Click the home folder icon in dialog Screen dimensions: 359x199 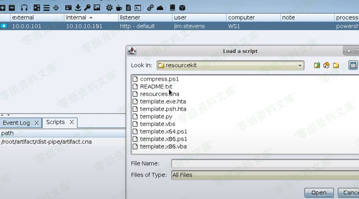[326, 65]
